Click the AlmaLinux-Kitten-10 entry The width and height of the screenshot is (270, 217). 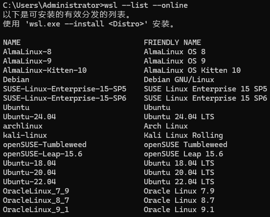(x=45, y=70)
